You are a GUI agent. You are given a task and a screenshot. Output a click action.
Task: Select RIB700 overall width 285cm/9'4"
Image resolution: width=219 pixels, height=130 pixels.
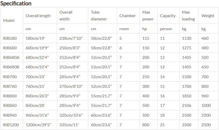[x=70, y=77]
